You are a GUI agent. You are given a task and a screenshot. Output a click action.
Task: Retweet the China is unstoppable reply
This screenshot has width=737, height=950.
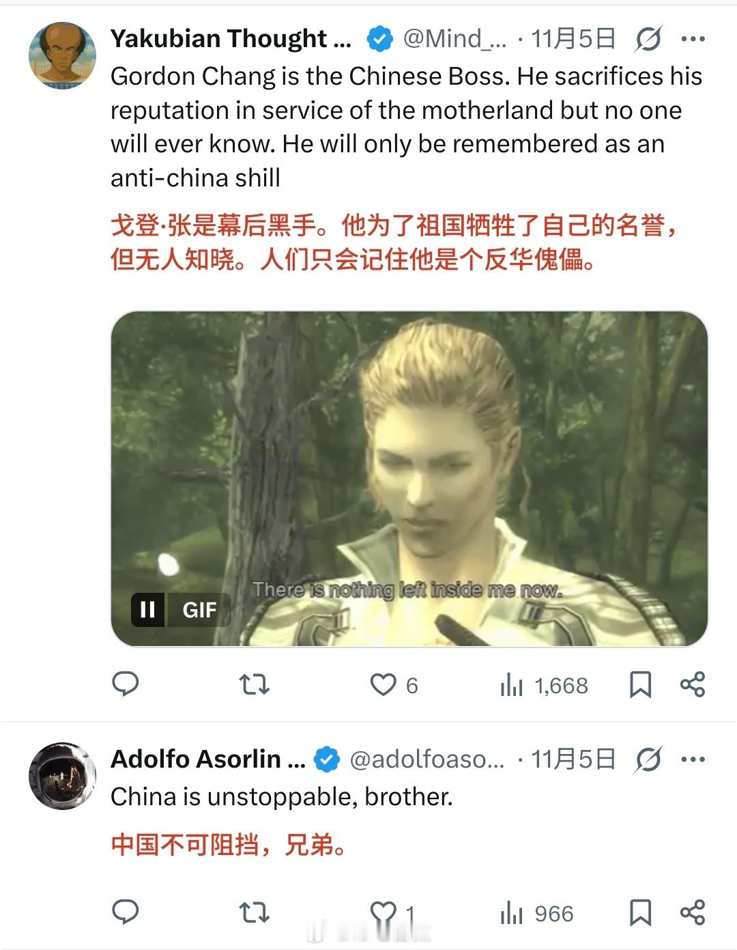pyautogui.click(x=255, y=912)
